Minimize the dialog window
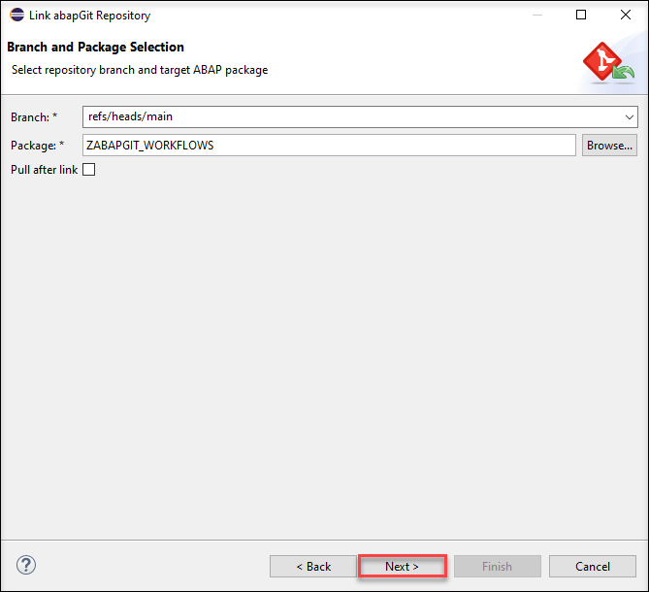The width and height of the screenshot is (649, 592). click(x=537, y=15)
